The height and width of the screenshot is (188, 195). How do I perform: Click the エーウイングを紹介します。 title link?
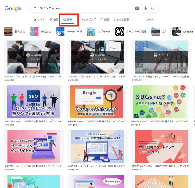(161, 77)
